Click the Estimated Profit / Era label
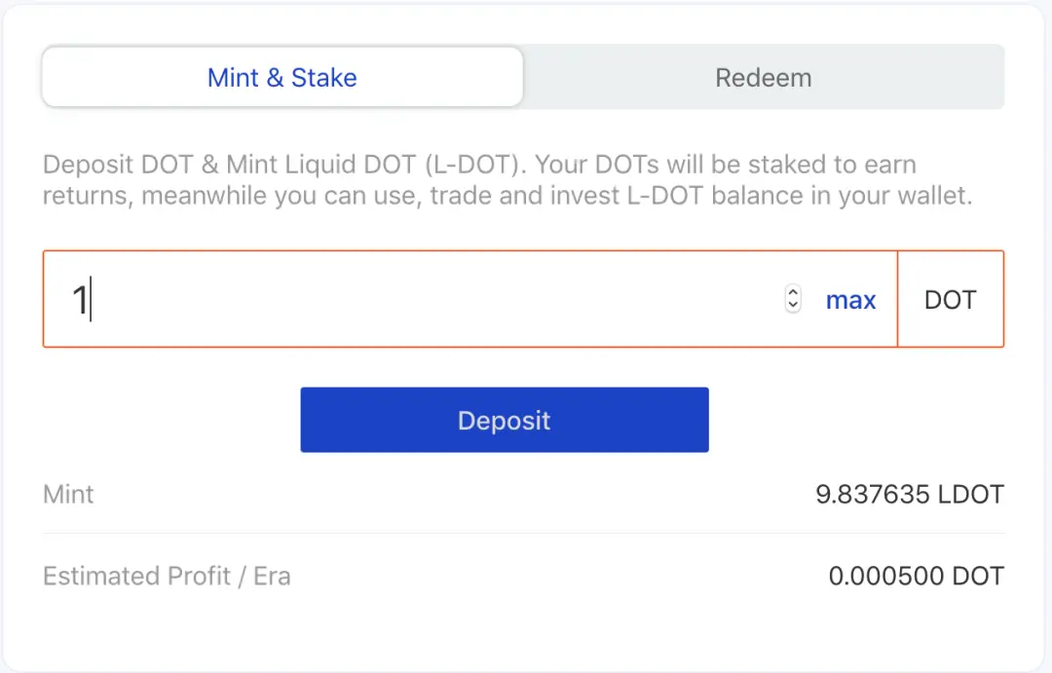Screen dimensions: 1052x673 pos(167,577)
